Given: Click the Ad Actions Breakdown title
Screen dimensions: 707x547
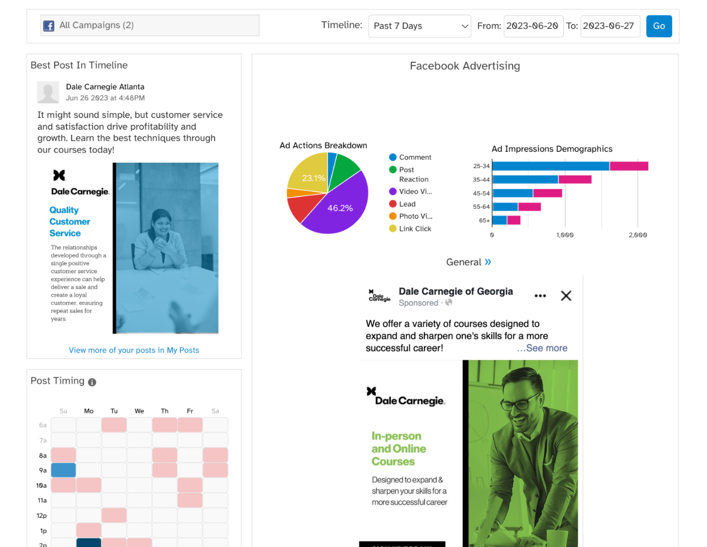Looking at the screenshot, I should click(x=323, y=145).
